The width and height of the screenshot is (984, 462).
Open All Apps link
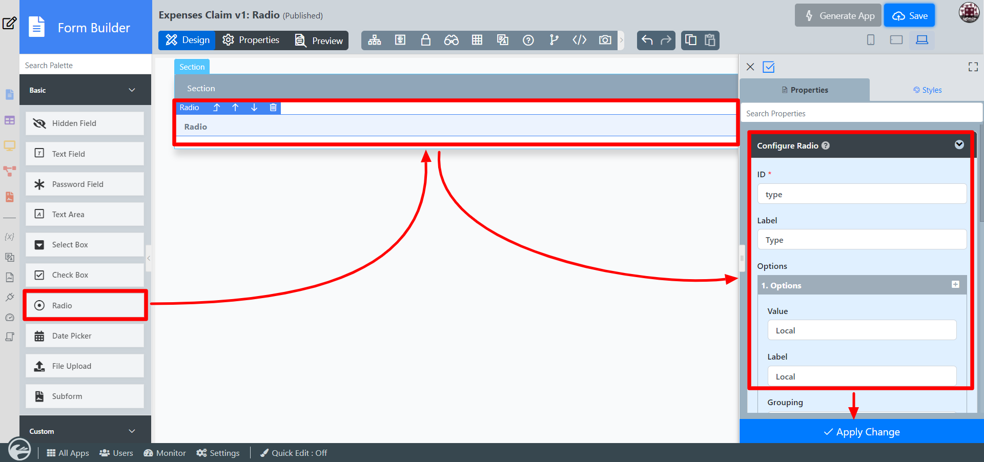pos(68,453)
